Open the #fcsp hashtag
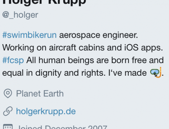Image resolution: width=169 pixels, height=129 pixels. (x=13, y=60)
